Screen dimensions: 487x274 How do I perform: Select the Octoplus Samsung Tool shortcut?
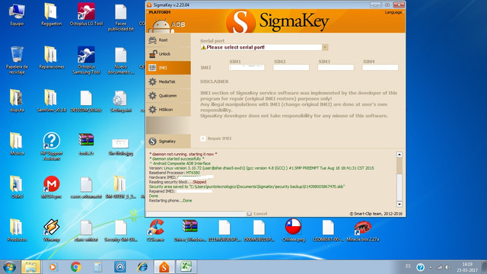click(x=86, y=60)
